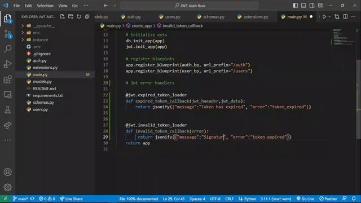Show additional activity bar views

point(7,140)
